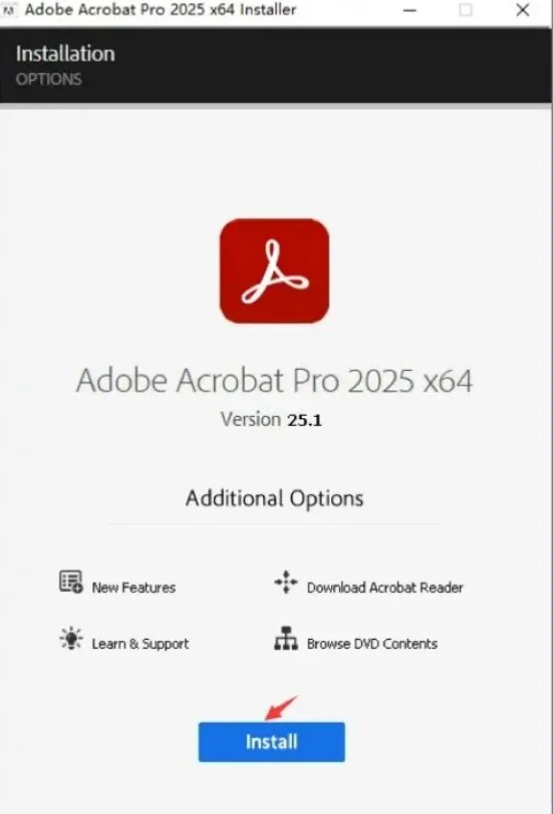The width and height of the screenshot is (553, 814).
Task: Click the Download Acrobat Reader arrows icon
Action: 286,582
